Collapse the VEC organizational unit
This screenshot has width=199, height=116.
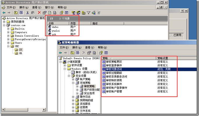(8, 46)
